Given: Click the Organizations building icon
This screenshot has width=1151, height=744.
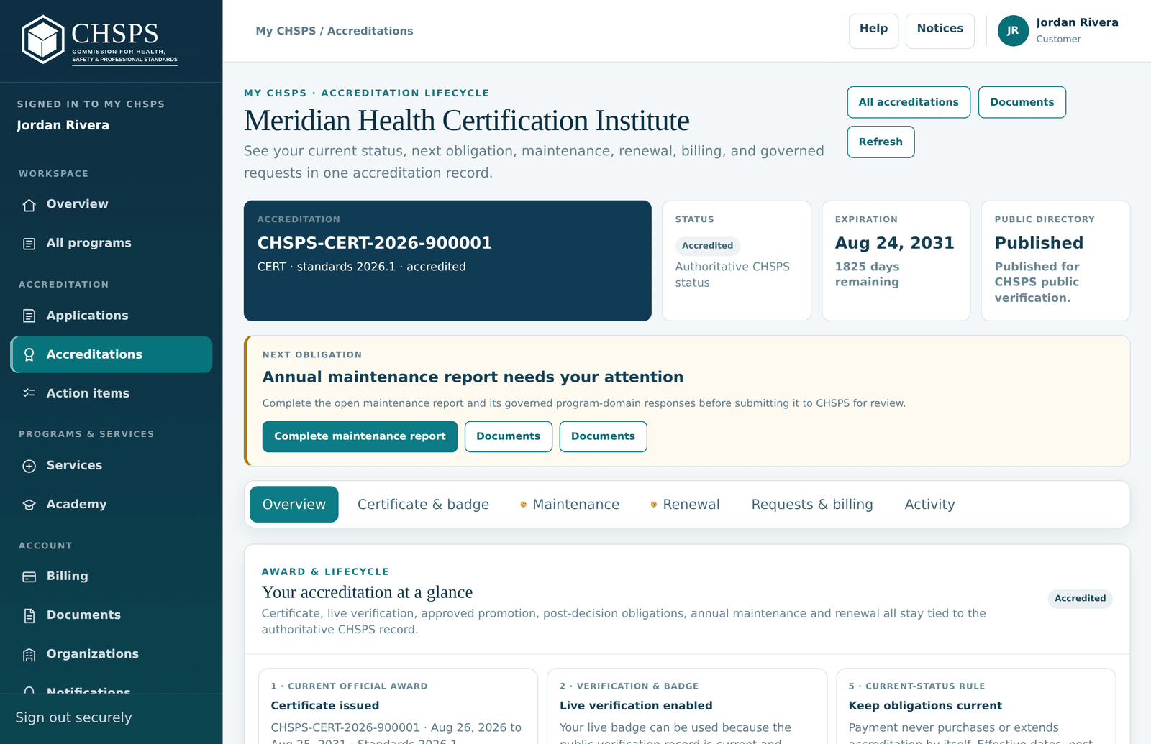Looking at the screenshot, I should point(29,654).
